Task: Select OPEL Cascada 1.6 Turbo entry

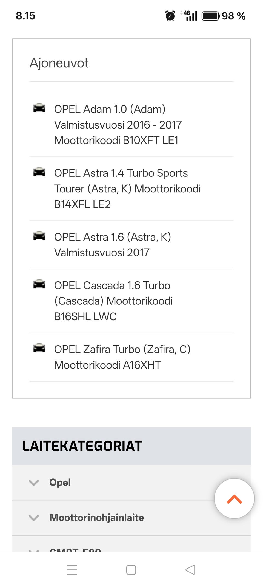Action: click(113, 301)
